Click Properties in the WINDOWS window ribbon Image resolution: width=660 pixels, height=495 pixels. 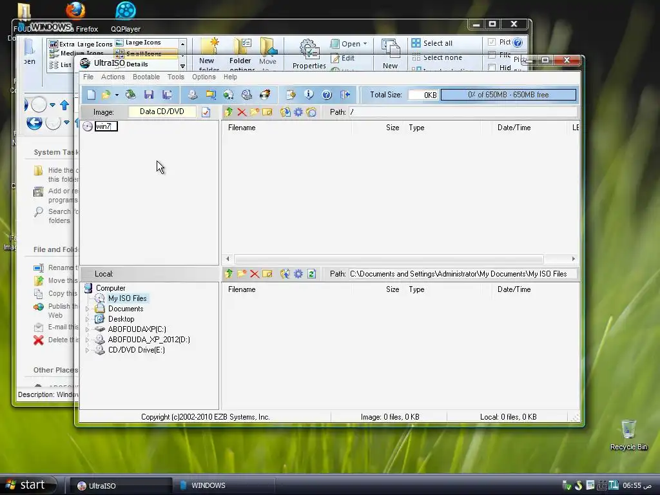tap(309, 54)
